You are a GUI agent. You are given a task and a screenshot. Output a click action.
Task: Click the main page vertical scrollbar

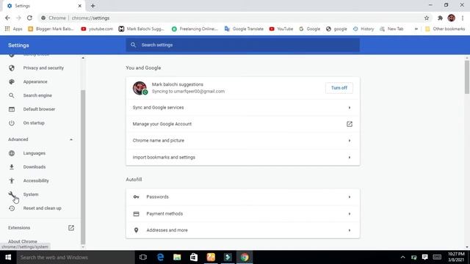point(467,77)
